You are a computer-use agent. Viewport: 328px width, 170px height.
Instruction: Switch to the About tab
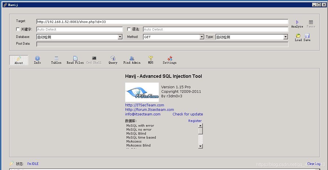tap(19, 60)
